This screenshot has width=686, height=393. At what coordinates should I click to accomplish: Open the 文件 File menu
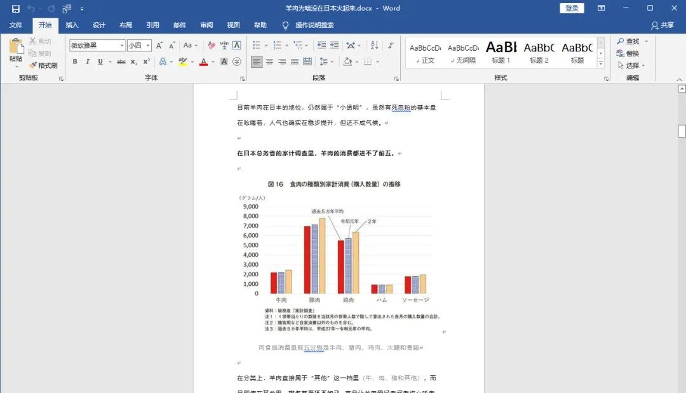click(16, 25)
